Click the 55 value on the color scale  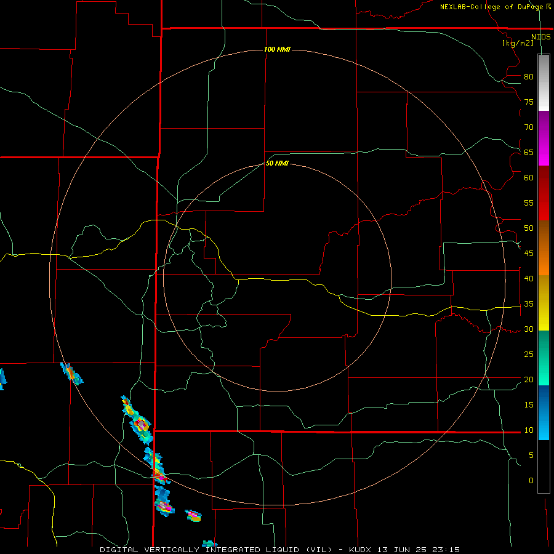[x=529, y=203]
